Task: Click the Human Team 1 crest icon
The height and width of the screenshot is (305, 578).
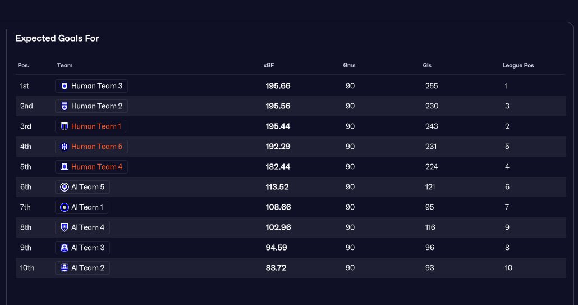Action: coord(65,126)
